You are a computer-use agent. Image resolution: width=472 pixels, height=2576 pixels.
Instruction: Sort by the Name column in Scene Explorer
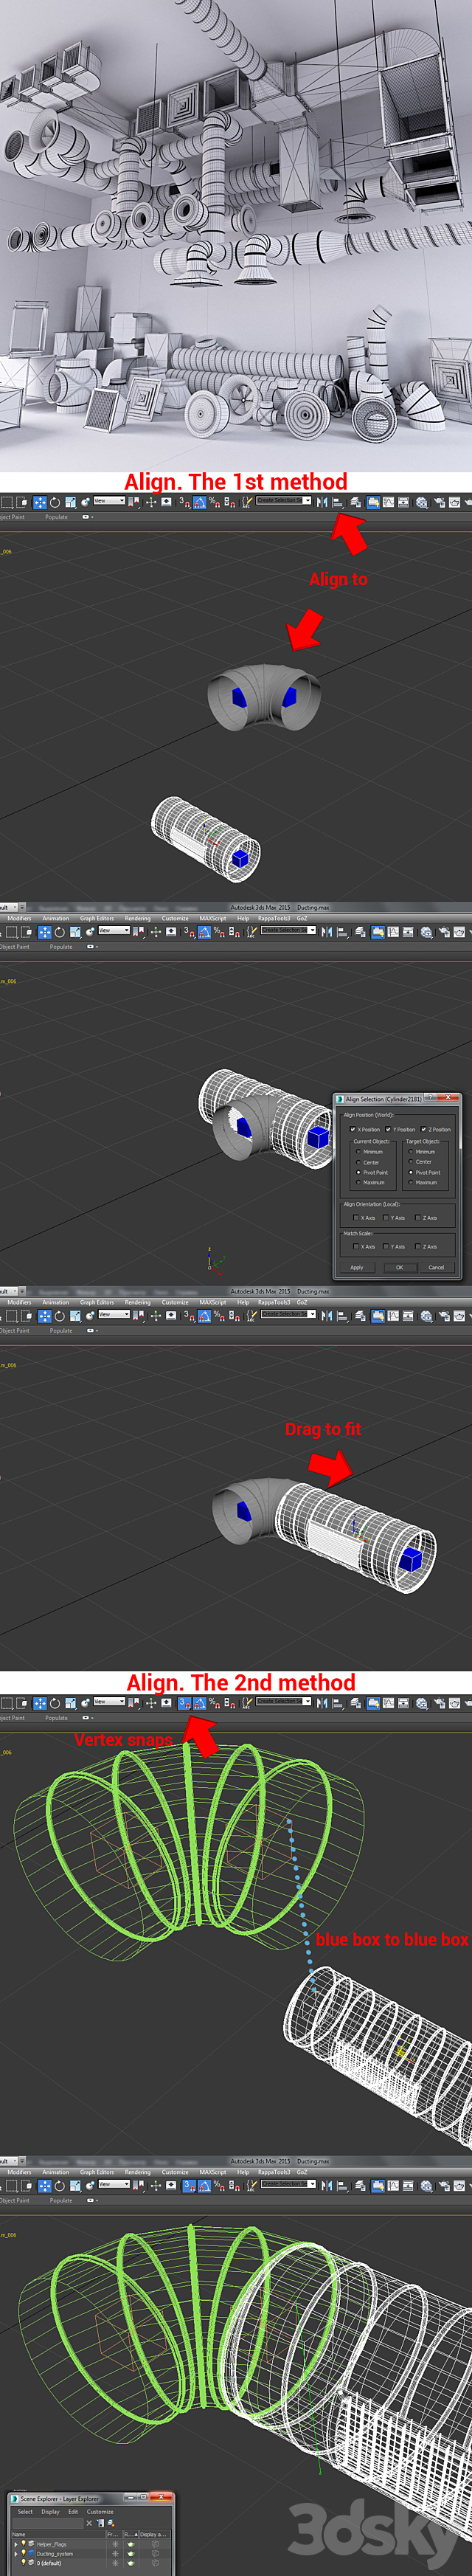[59, 2535]
